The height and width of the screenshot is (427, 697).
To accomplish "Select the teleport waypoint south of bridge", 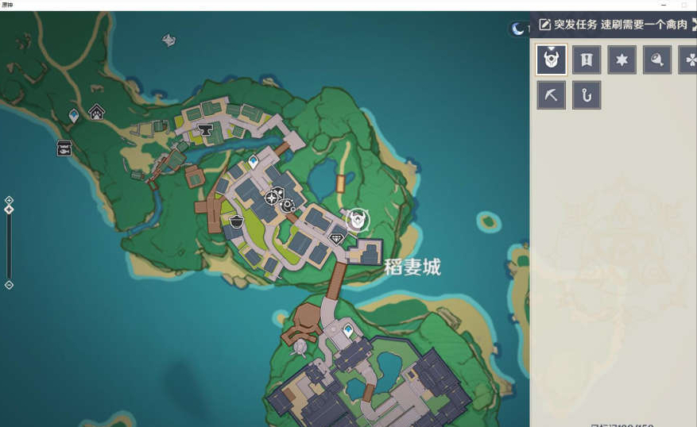I will 348,331.
